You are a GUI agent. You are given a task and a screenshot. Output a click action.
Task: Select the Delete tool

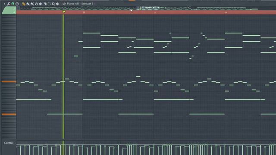[36, 4]
